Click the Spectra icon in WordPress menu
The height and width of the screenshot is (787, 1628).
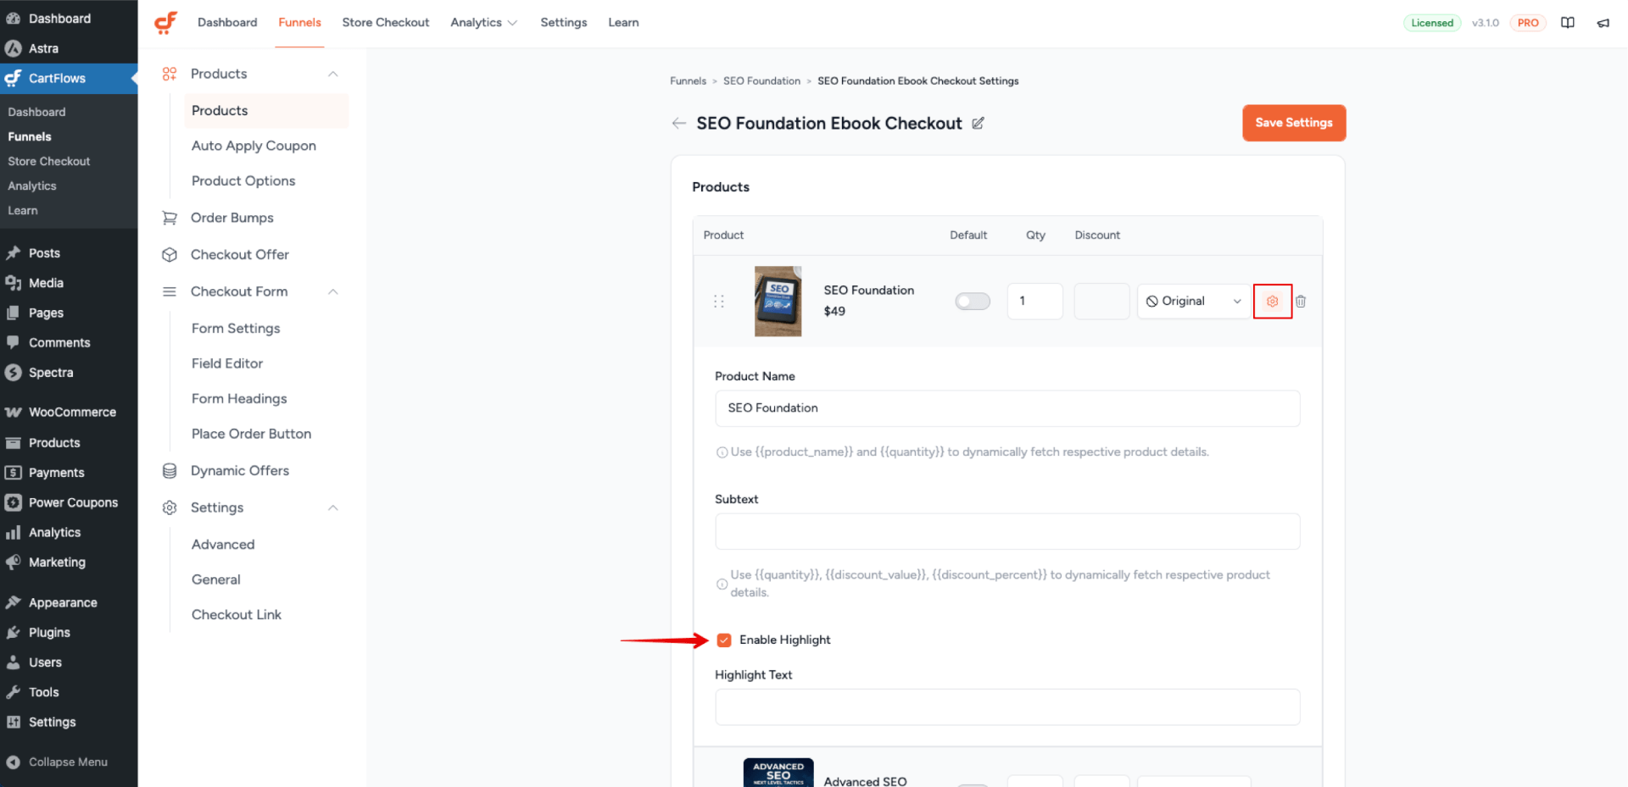coord(13,373)
